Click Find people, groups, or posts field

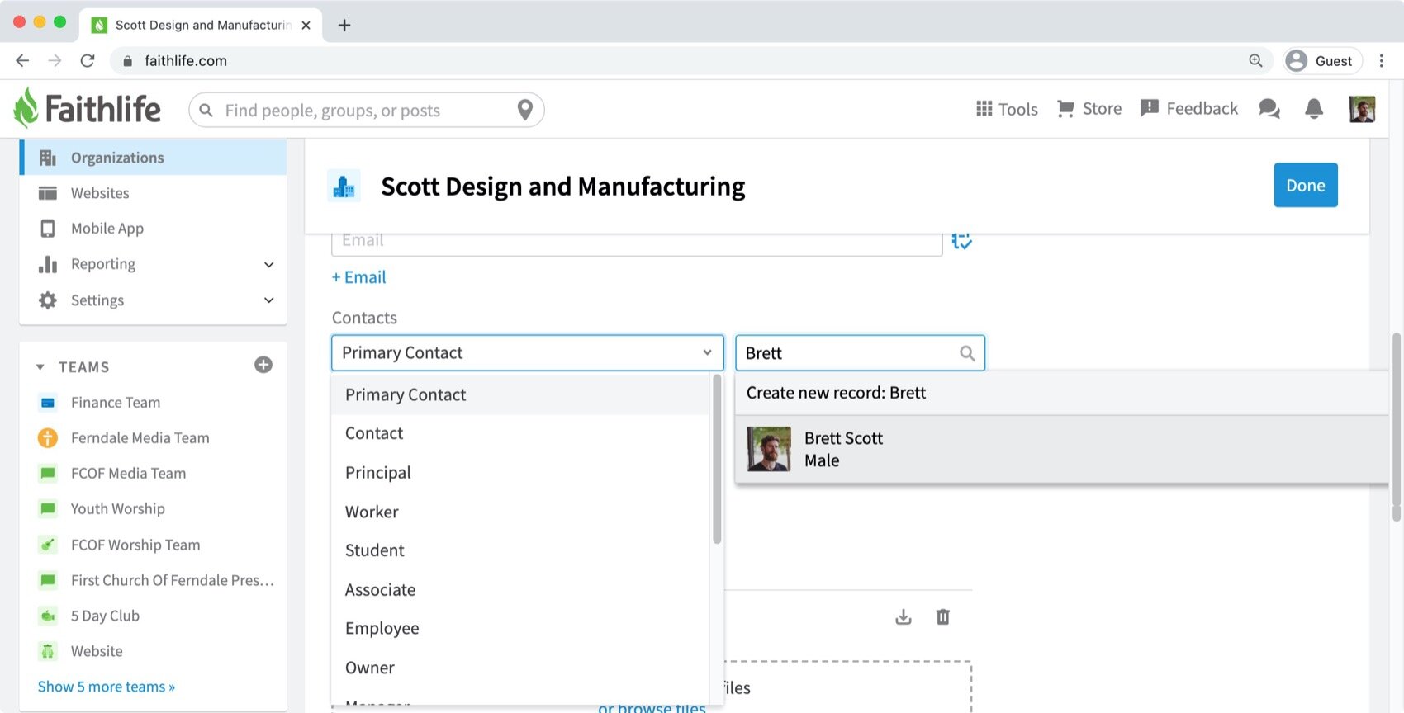[x=366, y=110]
